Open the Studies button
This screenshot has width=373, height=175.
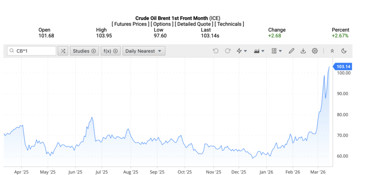pyautogui.click(x=84, y=51)
